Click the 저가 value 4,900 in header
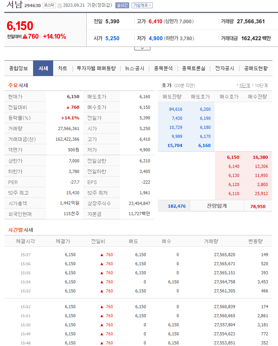This screenshot has width=278, height=346. tap(156, 38)
